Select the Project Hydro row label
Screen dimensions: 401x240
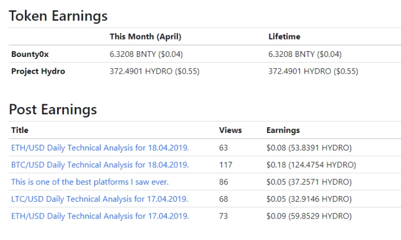tap(38, 72)
